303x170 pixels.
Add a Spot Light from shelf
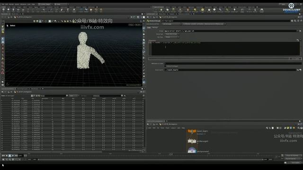167,10
